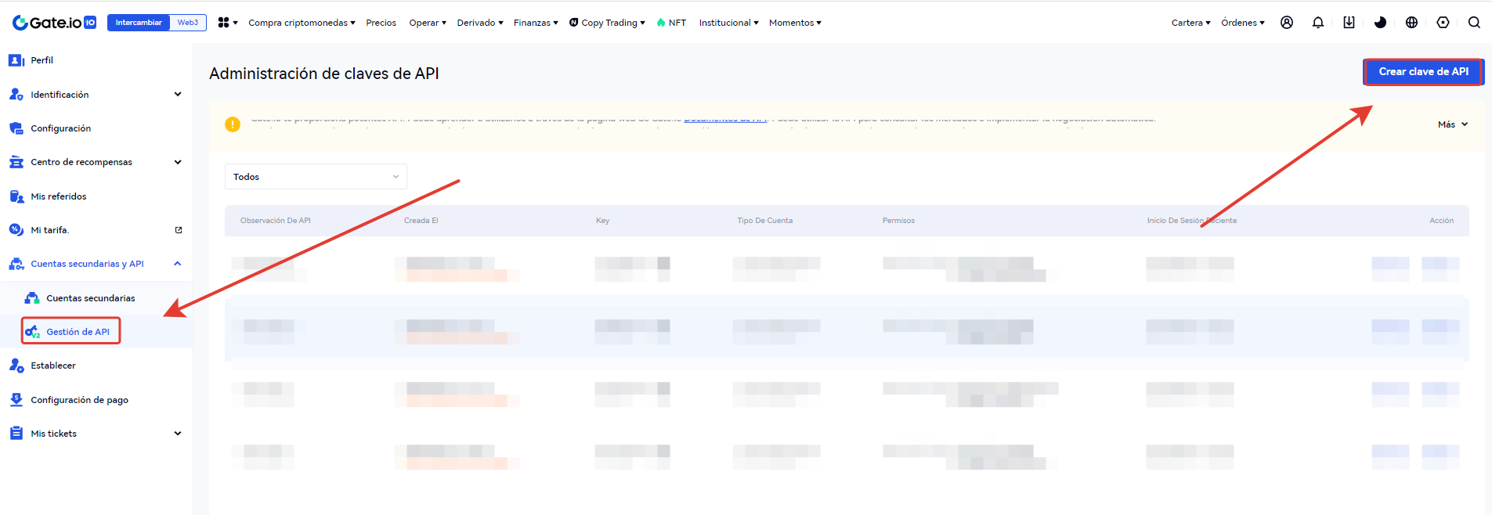Click the Establecer sidebar icon
Screen dimensions: 1492x515
click(16, 366)
